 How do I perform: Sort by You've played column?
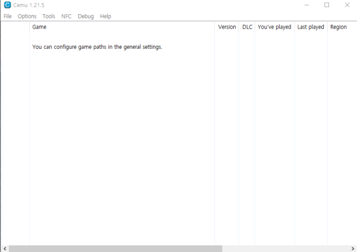click(x=274, y=27)
